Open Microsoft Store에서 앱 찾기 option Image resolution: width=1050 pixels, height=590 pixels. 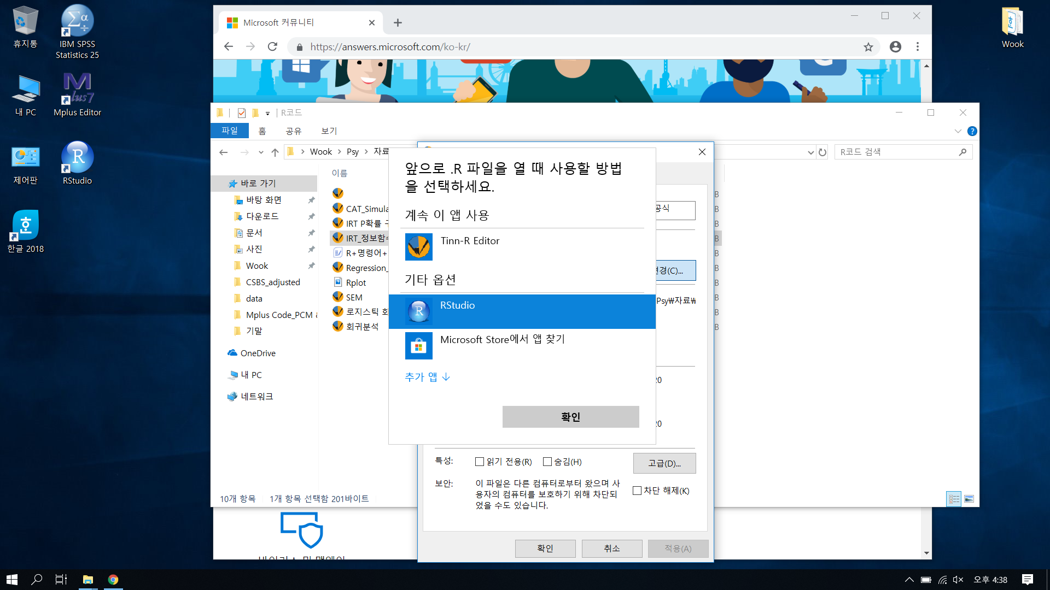(x=501, y=339)
